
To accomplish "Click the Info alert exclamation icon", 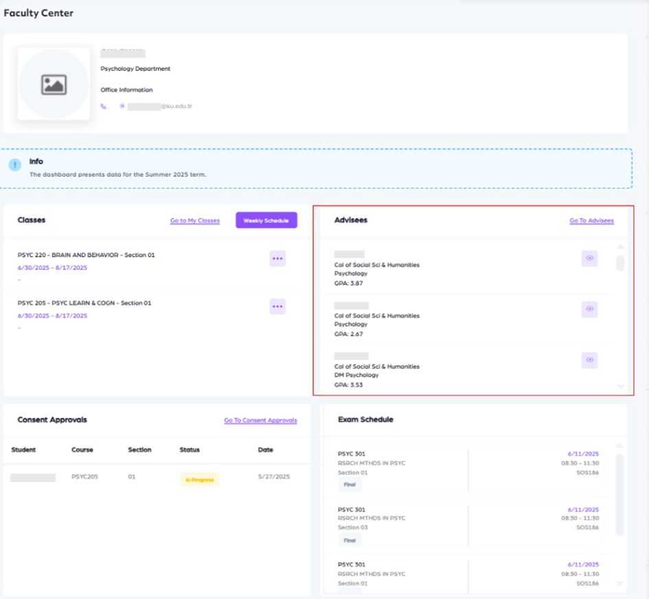I will pyautogui.click(x=14, y=166).
